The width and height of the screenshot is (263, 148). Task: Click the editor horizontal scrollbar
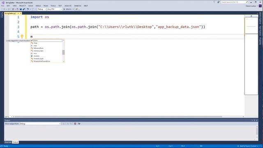pyautogui.click(x=118, y=117)
